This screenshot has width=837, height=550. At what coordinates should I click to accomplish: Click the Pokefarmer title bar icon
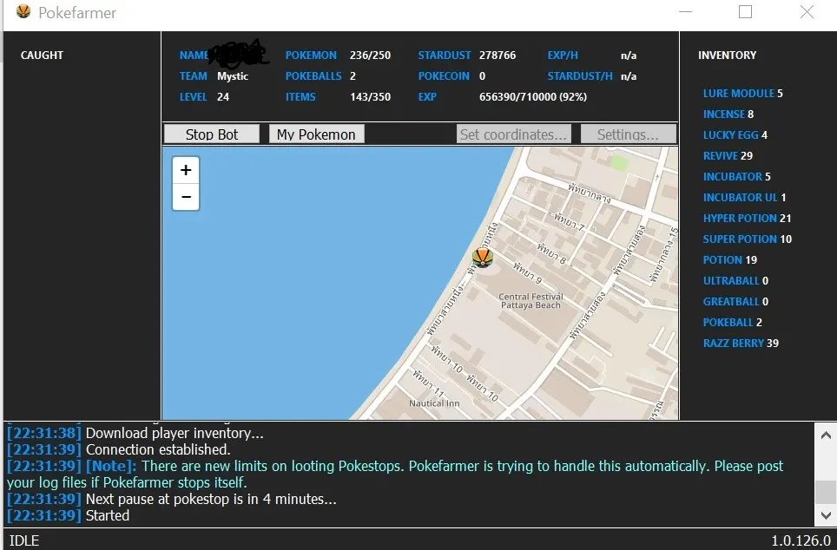[x=23, y=11]
